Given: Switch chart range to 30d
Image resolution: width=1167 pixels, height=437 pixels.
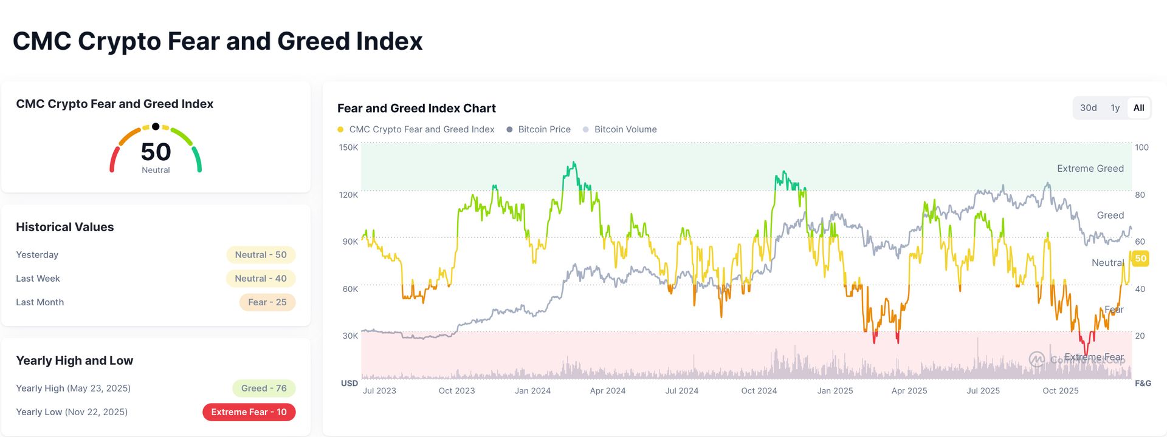Looking at the screenshot, I should tap(1088, 108).
